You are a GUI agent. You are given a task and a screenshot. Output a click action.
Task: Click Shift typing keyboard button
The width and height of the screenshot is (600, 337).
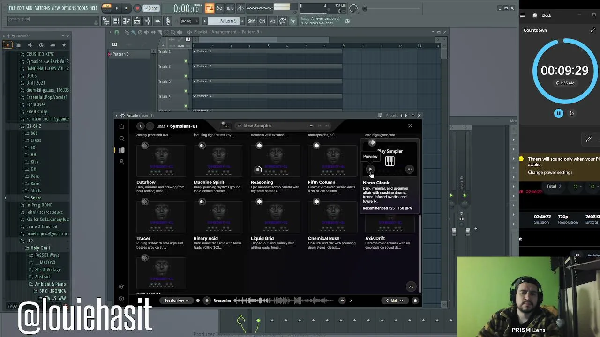tap(252, 21)
